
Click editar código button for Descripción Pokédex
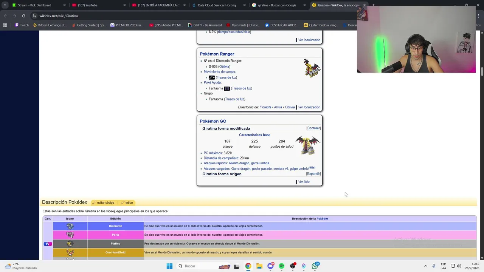pos(103,203)
